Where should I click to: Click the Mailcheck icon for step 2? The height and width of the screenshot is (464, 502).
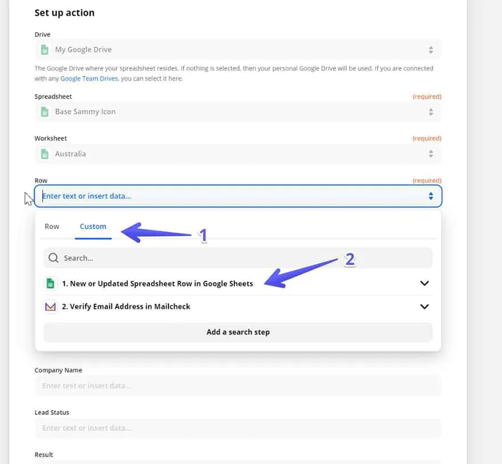51,306
